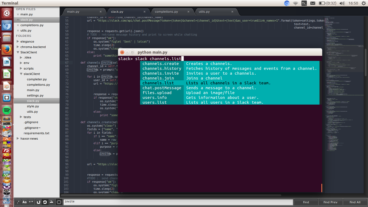Switch to Sublime Text dock icon
The width and height of the screenshot is (368, 207).
click(x=7, y=119)
